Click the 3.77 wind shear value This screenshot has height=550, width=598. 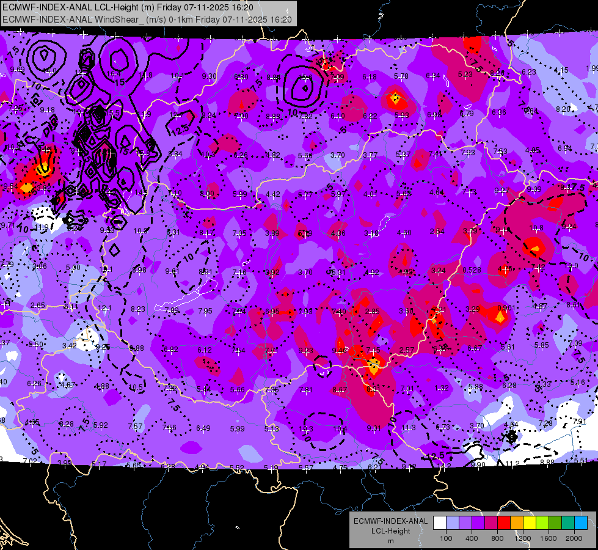tap(370, 155)
